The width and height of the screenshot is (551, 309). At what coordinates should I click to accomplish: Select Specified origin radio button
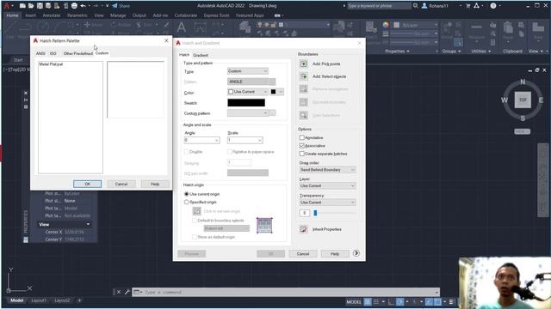(x=187, y=203)
